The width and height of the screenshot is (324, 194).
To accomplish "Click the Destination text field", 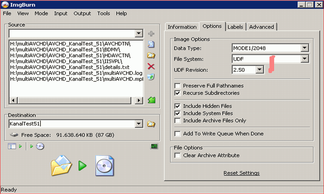I will (71, 124).
